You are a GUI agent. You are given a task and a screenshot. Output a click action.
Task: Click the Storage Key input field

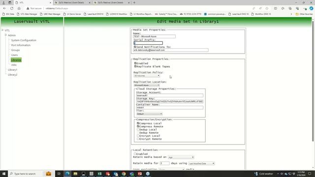coord(170,101)
